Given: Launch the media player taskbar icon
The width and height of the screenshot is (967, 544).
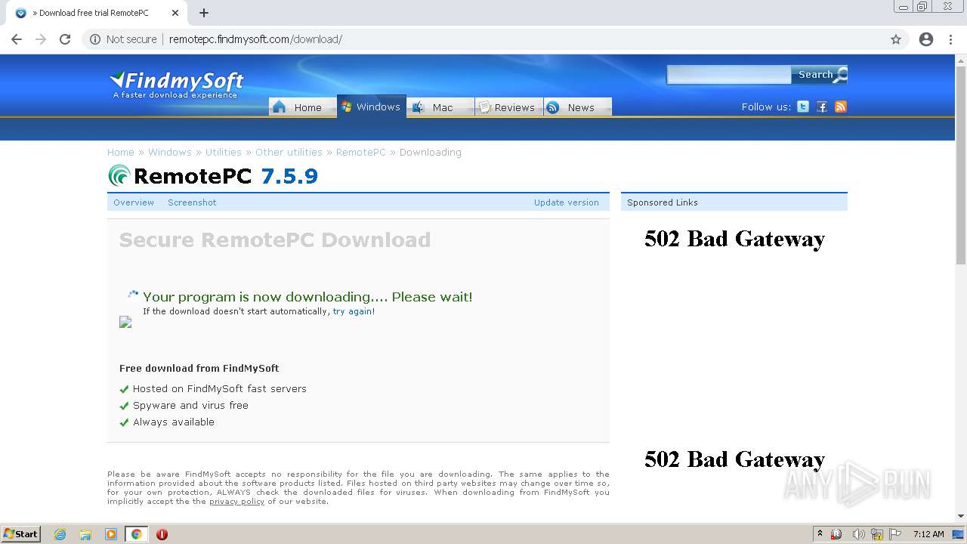Looking at the screenshot, I should point(111,534).
